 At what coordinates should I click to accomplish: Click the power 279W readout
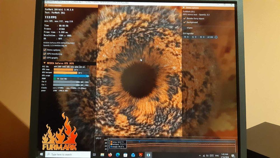pos(55,91)
